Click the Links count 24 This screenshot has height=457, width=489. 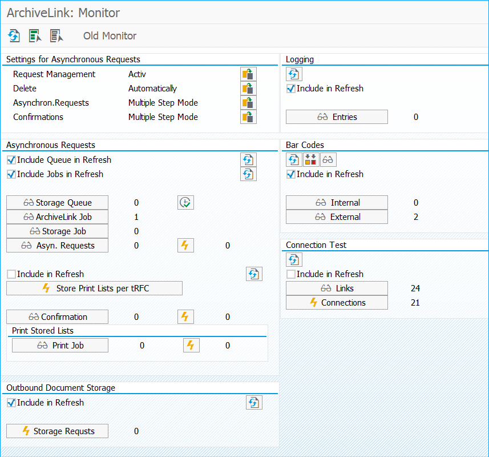click(x=415, y=288)
